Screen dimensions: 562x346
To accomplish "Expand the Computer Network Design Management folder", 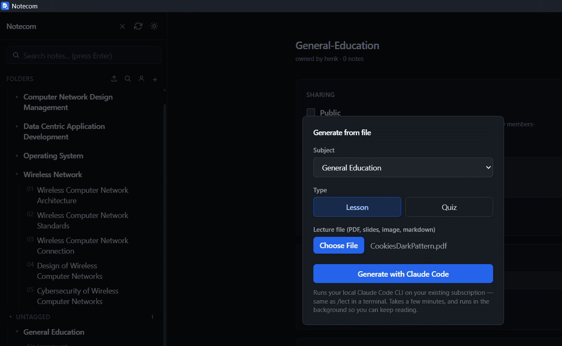I will (x=17, y=97).
